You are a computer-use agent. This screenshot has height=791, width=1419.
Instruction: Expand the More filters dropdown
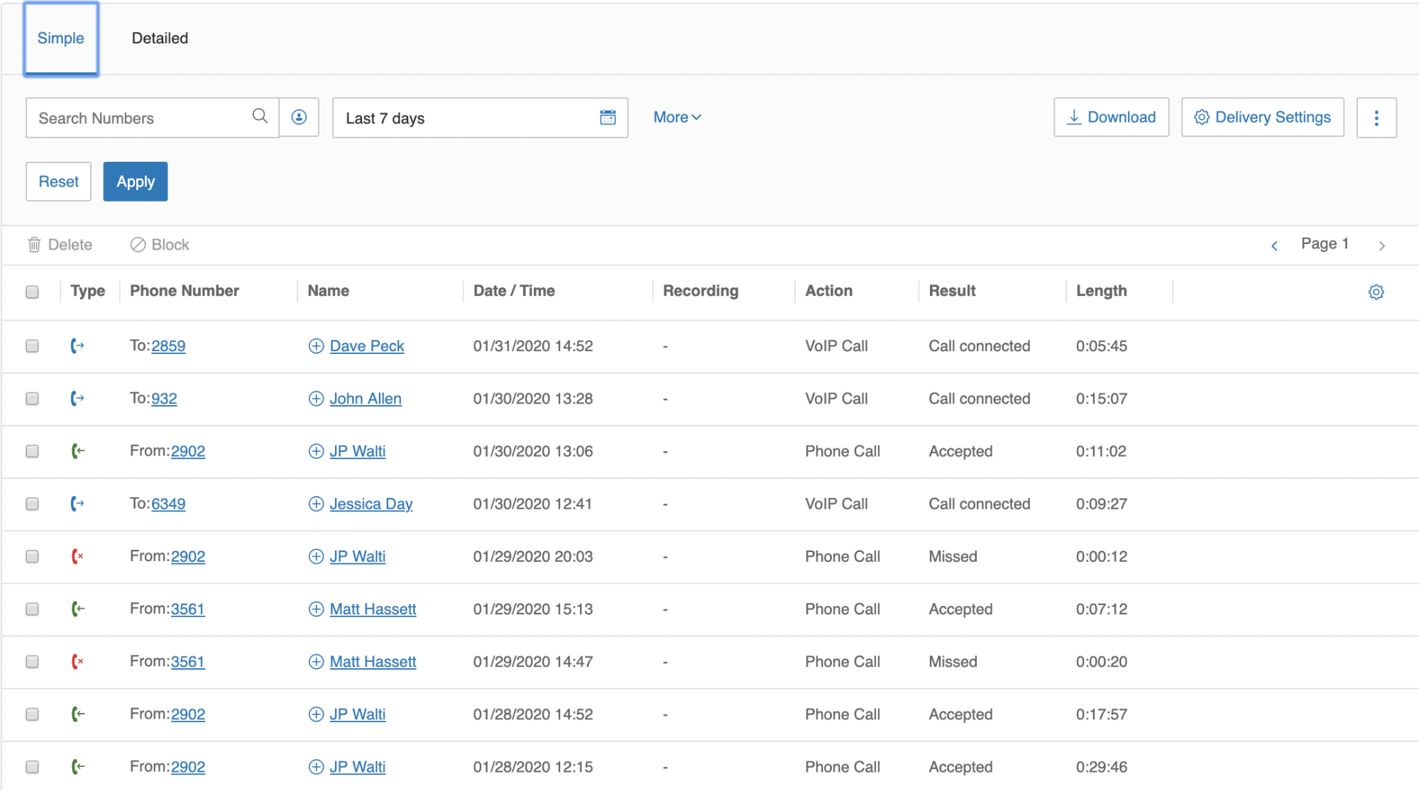tap(676, 117)
